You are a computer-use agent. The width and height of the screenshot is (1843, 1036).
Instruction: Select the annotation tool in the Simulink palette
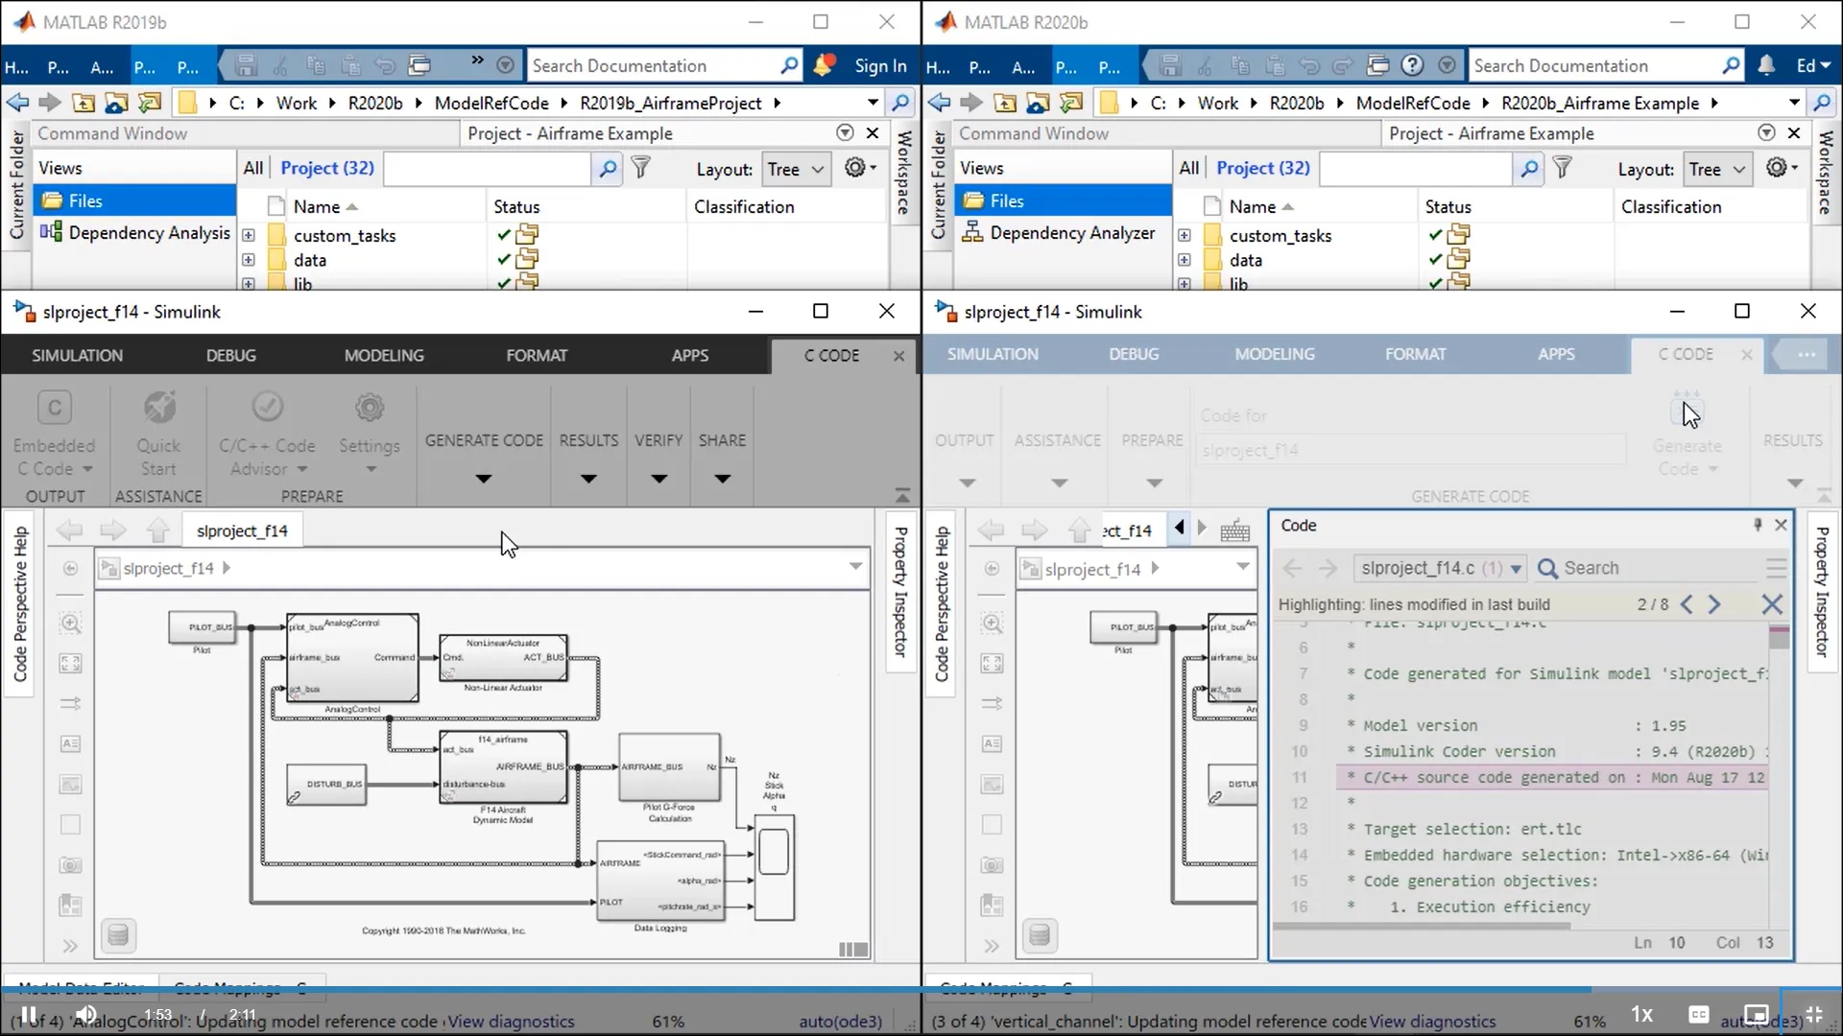point(69,743)
